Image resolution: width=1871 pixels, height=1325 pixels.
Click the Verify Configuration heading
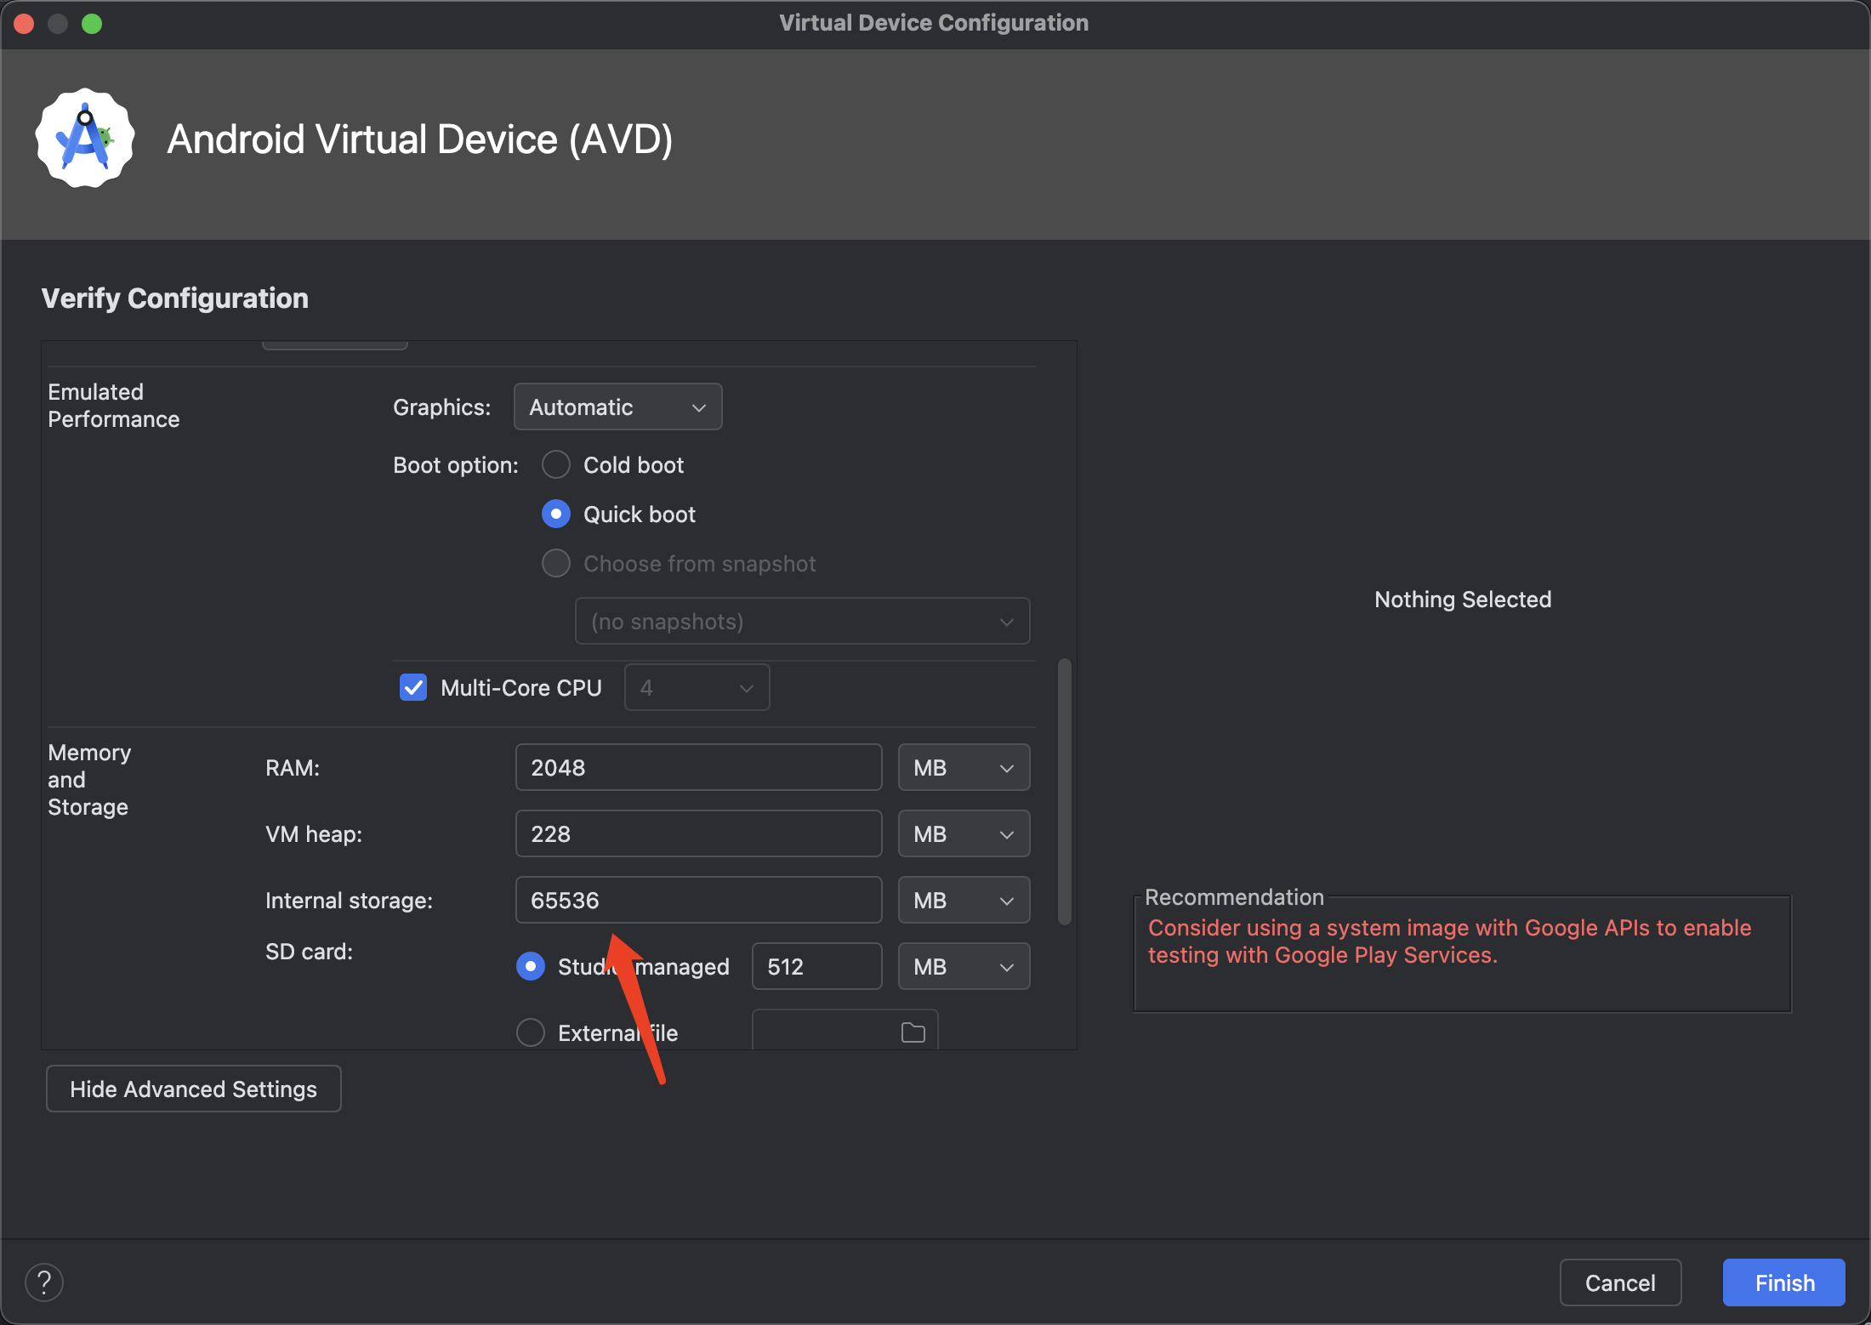point(175,299)
